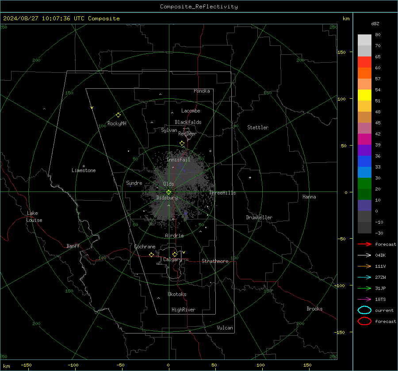This screenshot has width=398, height=371.
Task: Click the dBZ legend heading
Action: (x=375, y=23)
